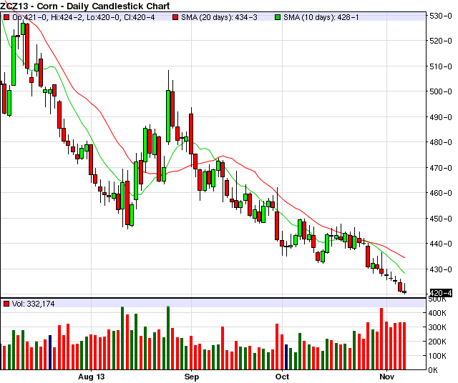Select the chart title ZCZ13 - Corn - Daily Candlestick Chart
The image size is (458, 383).
point(85,6)
